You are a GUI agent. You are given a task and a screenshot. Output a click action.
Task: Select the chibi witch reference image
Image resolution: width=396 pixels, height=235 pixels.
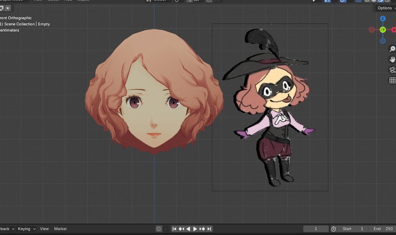270,107
